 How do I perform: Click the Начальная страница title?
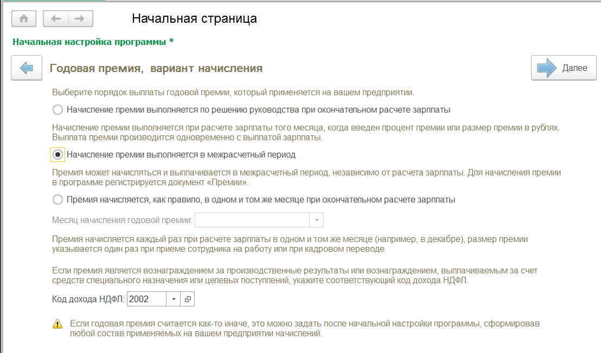pos(194,18)
